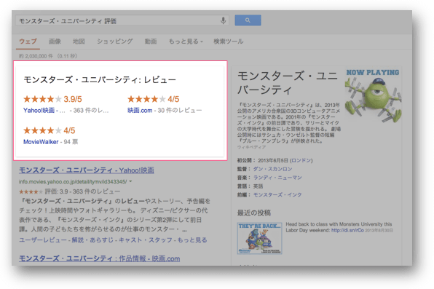Open result モンスターズ・ユニバーシティ : 作品情報 - 映画.com
Viewport: 434px width, 289px height.
[x=99, y=259]
